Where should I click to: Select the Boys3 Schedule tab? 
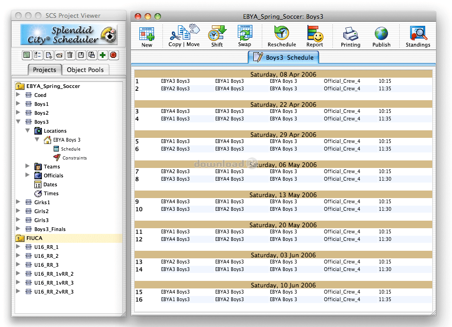(283, 57)
